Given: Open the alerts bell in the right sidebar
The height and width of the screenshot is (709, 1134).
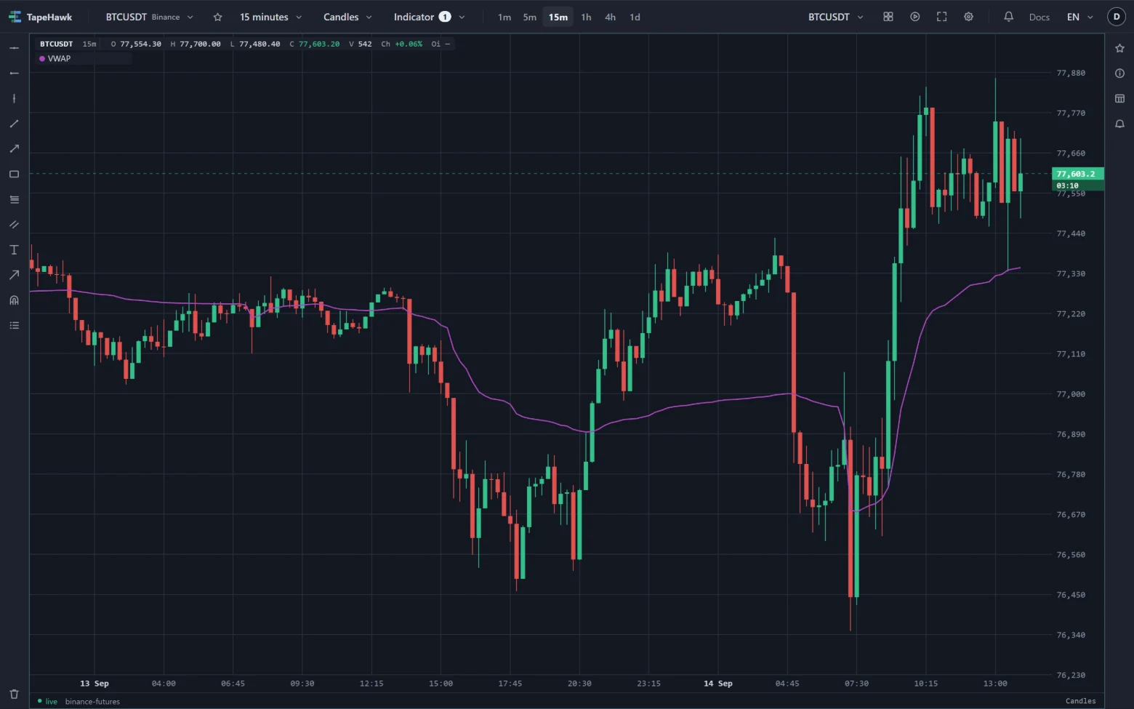Looking at the screenshot, I should point(1119,124).
